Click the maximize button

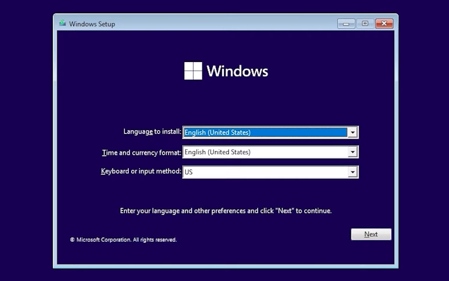[x=365, y=24]
